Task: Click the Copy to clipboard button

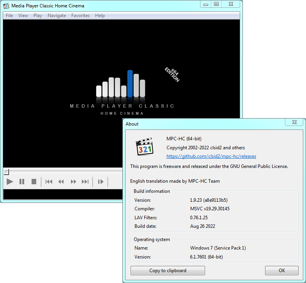Action: (x=168, y=271)
